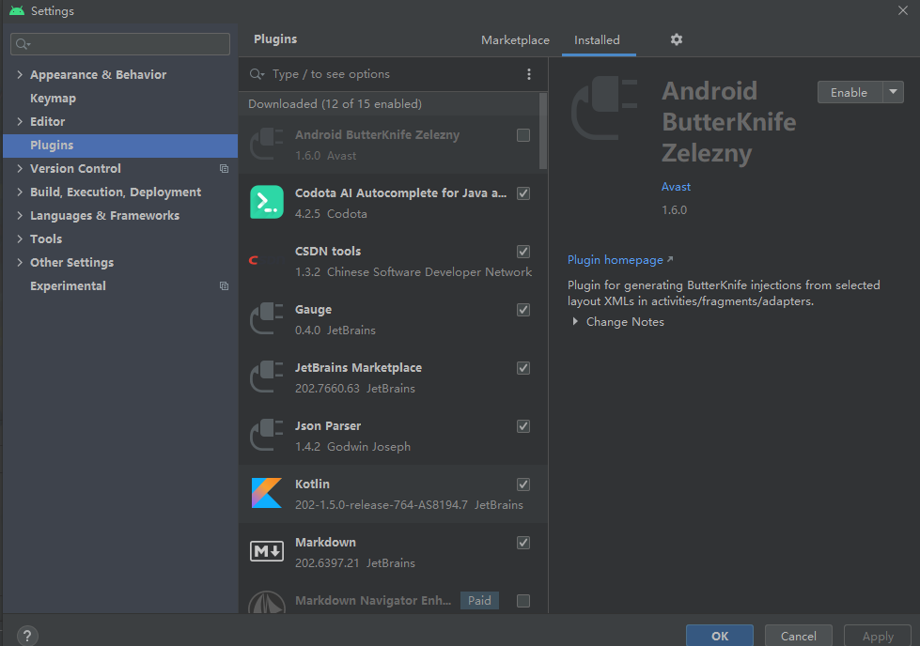Enable the Markdown Navigator Enhanced checkbox
The image size is (920, 646).
[x=523, y=601]
